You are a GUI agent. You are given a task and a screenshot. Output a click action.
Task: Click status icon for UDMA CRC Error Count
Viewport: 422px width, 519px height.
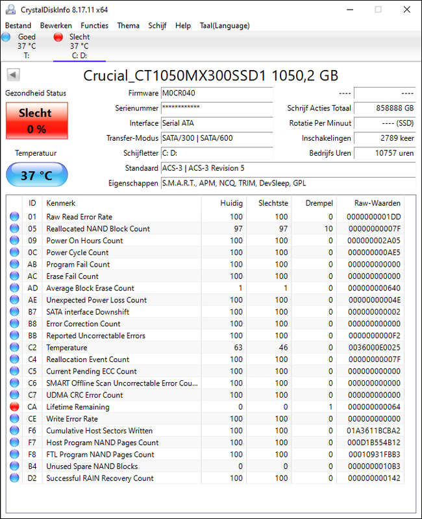coord(14,395)
